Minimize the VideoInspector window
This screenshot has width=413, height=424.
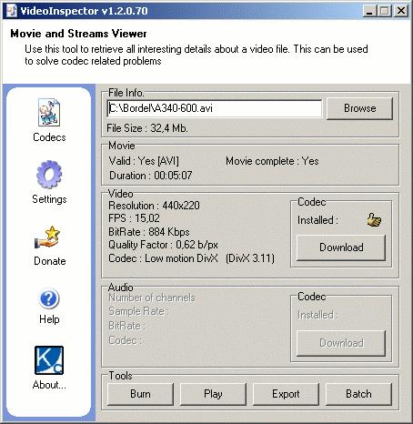(369, 11)
